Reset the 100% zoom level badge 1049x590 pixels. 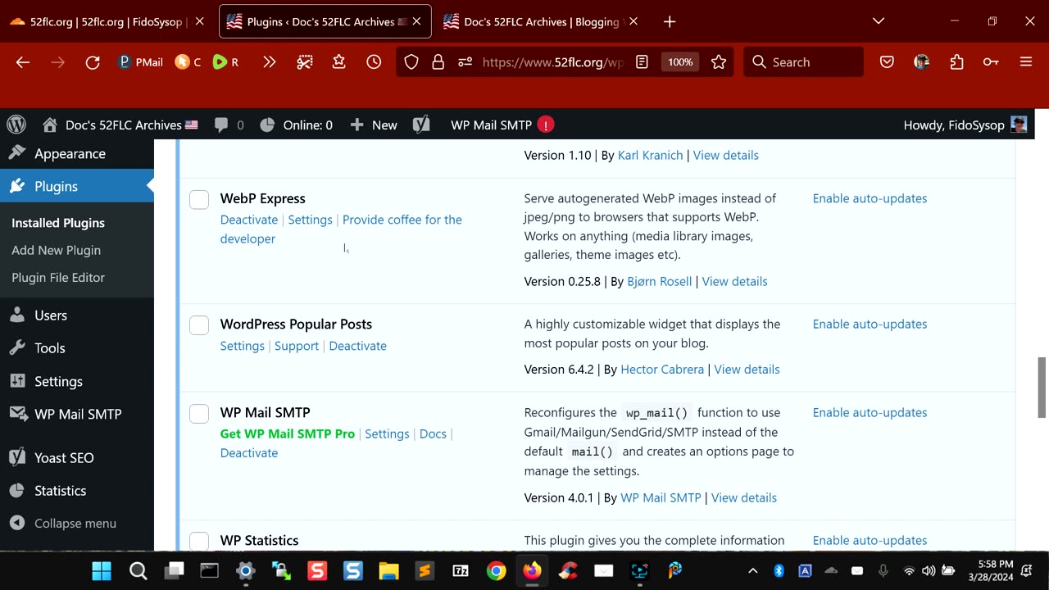[x=680, y=62]
